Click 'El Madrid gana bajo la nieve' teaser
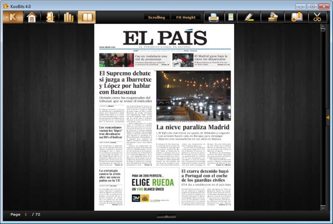 (212, 60)
